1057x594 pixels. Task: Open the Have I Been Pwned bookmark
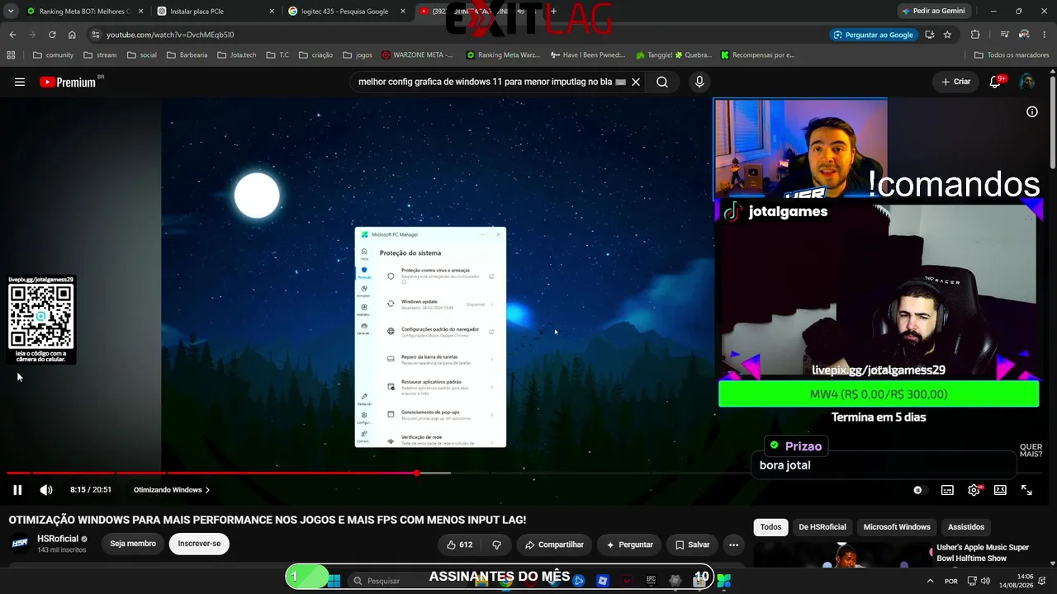pyautogui.click(x=588, y=55)
